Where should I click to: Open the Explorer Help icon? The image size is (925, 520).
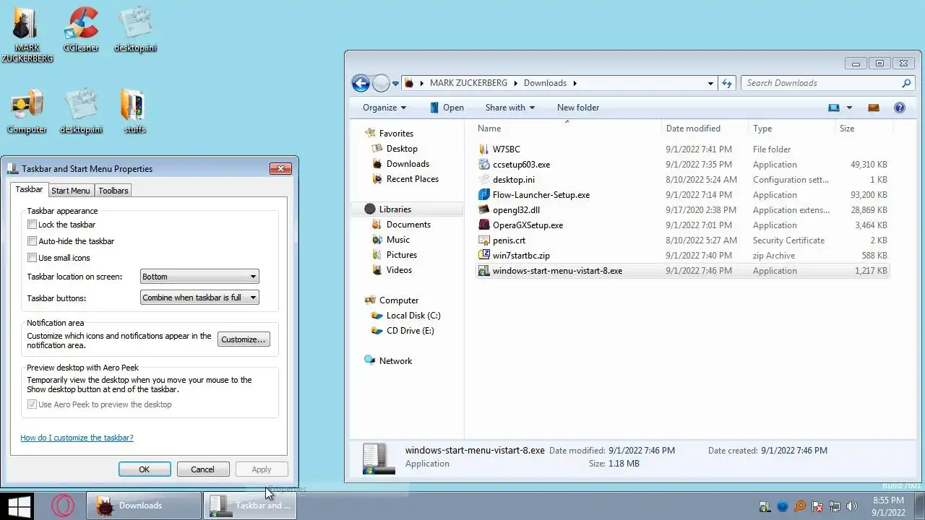click(900, 108)
